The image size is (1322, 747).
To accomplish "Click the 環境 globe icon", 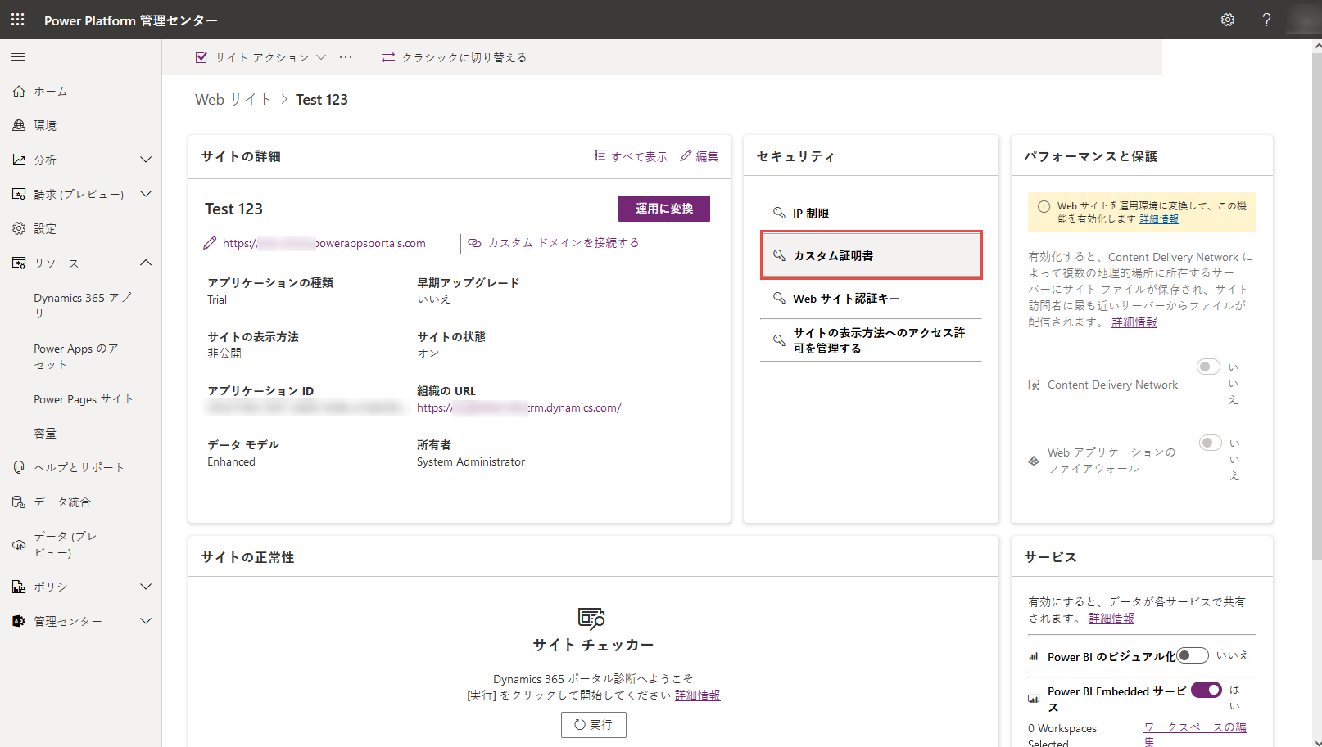I will (19, 125).
